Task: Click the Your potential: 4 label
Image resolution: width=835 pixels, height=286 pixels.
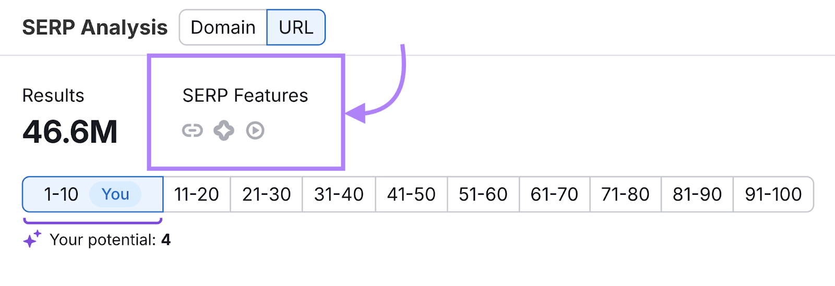Action: point(110,240)
